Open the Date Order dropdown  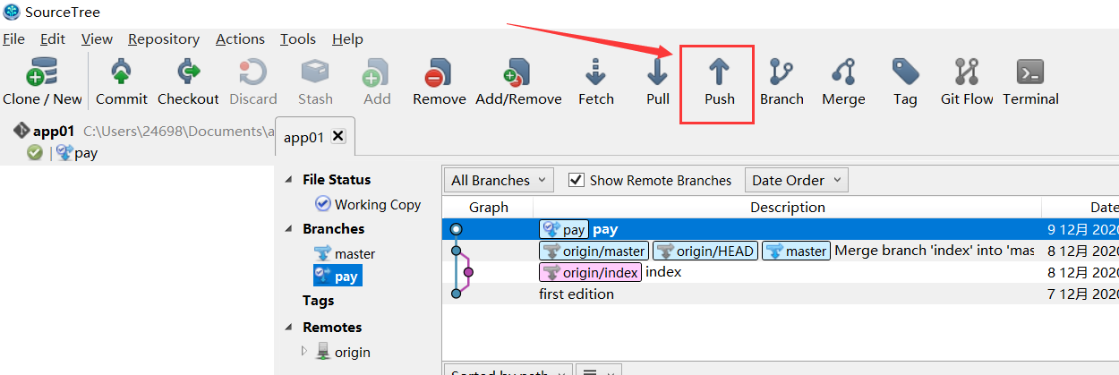click(x=796, y=180)
